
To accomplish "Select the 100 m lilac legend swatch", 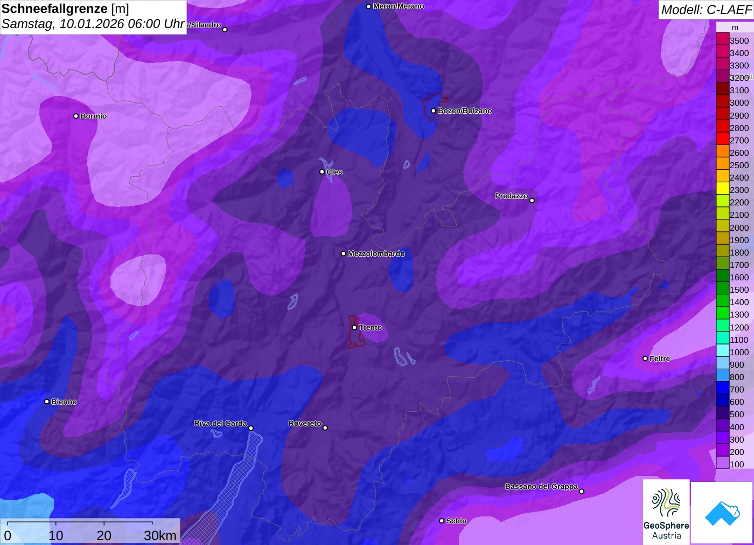I will coord(722,463).
